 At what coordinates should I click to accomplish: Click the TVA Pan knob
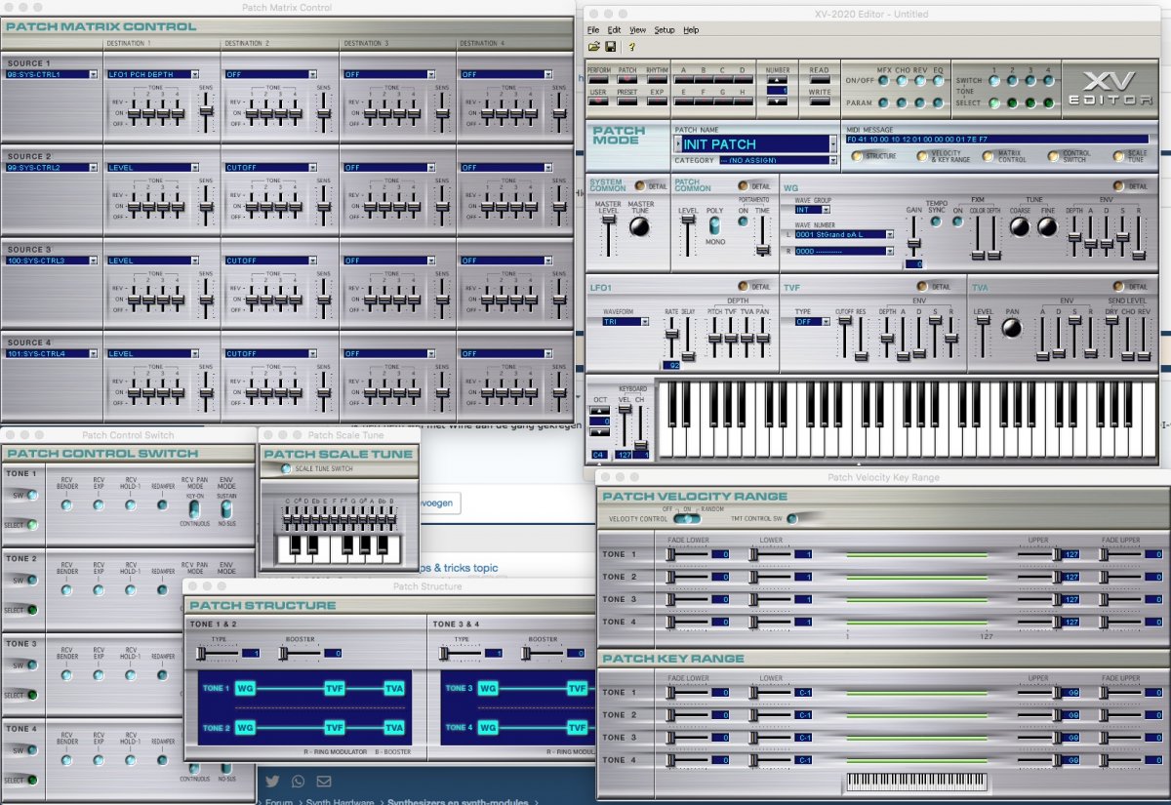click(1012, 328)
